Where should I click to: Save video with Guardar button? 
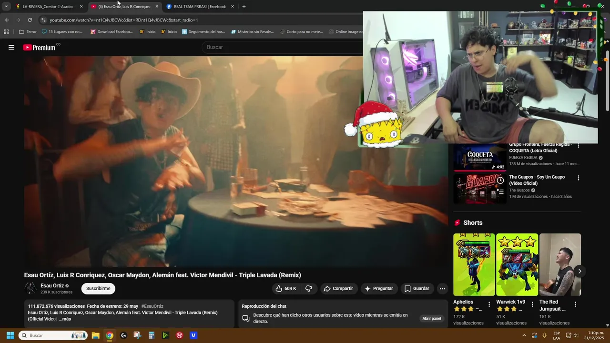417,289
